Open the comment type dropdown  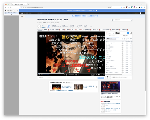coord(111,39)
